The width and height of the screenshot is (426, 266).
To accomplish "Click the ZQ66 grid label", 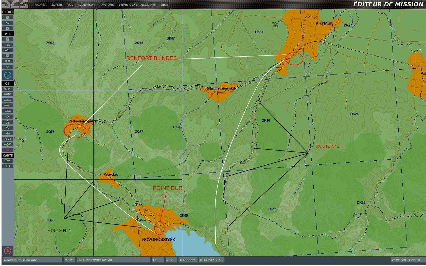I will [x=50, y=220].
